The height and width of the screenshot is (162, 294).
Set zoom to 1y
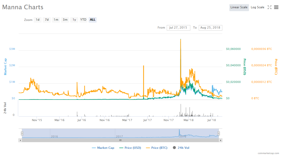(74, 20)
